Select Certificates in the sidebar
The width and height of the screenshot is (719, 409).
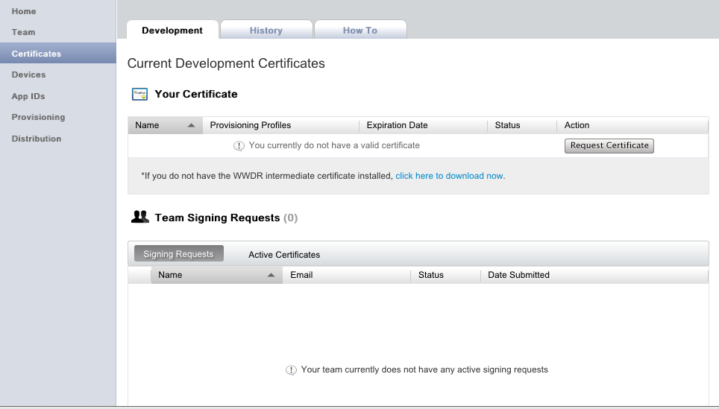[x=57, y=53]
